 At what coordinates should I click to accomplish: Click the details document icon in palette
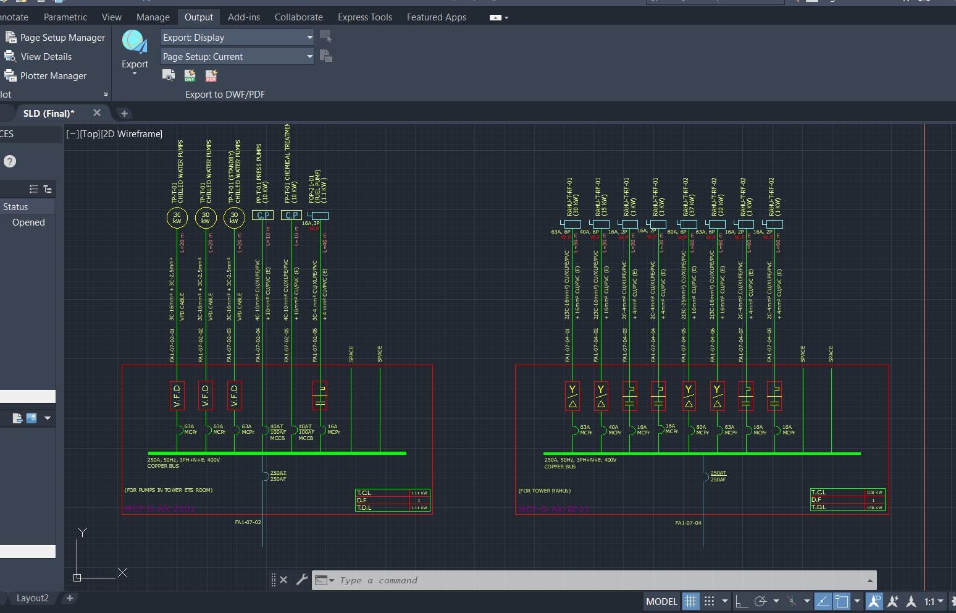coord(17,418)
